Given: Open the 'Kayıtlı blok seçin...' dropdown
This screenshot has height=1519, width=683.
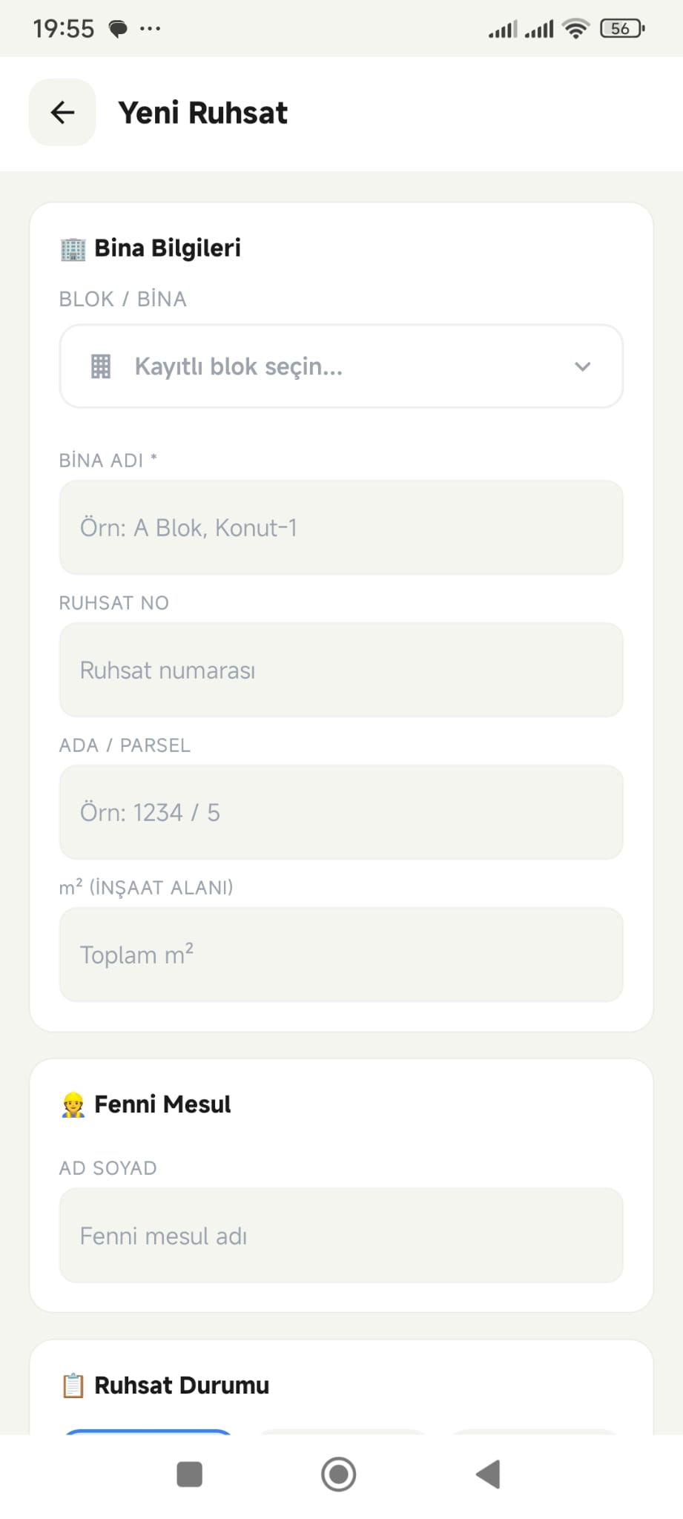Looking at the screenshot, I should (x=341, y=366).
